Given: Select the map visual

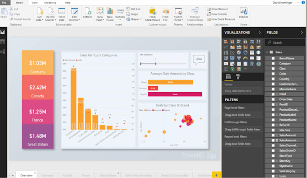Looking at the screenshot, I should tap(259, 52).
